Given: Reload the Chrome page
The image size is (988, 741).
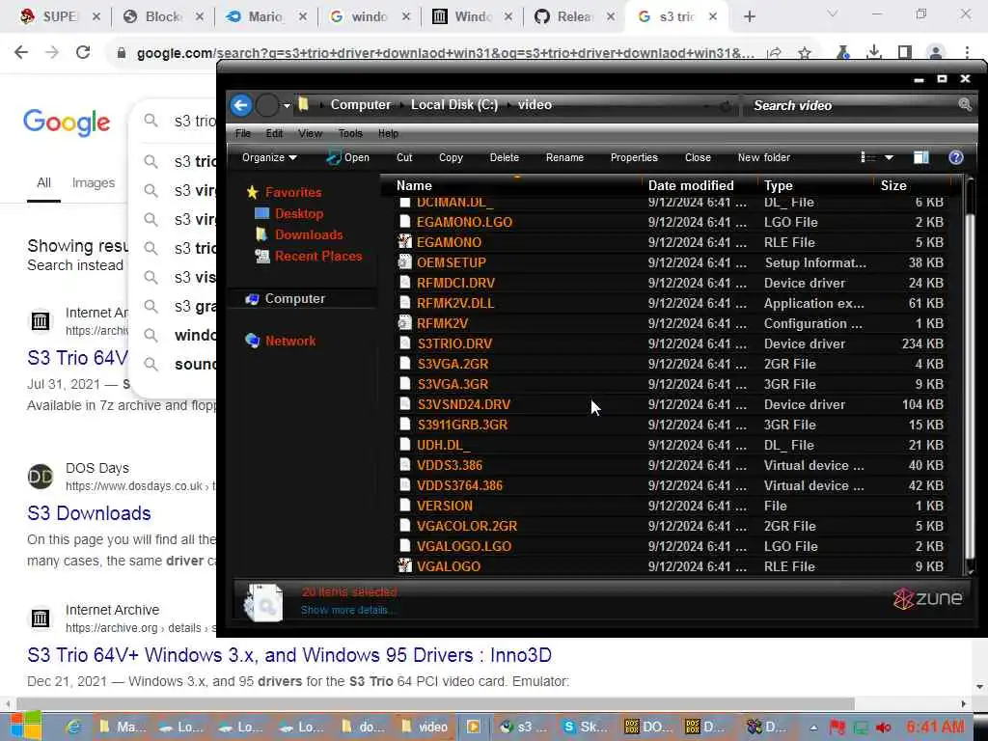Looking at the screenshot, I should tap(83, 52).
